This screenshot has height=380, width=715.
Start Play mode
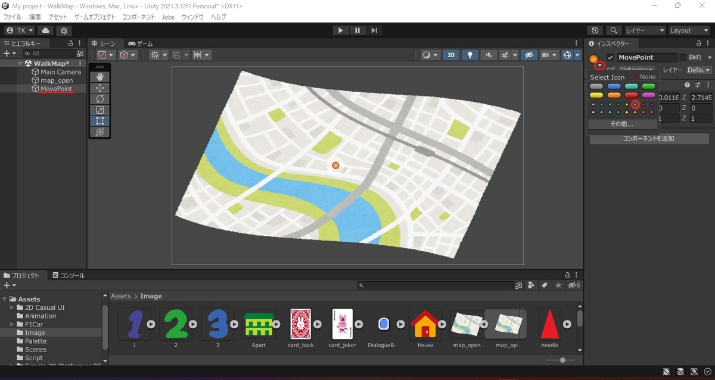(340, 30)
